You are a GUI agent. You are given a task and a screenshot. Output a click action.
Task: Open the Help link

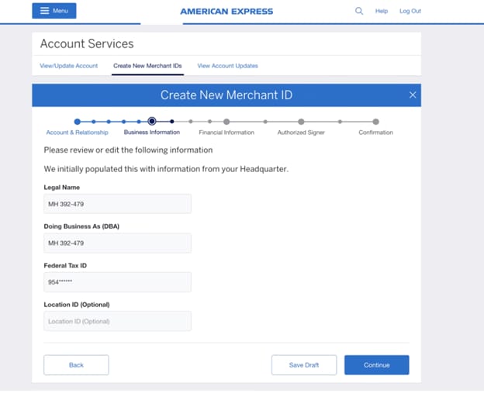click(x=382, y=11)
